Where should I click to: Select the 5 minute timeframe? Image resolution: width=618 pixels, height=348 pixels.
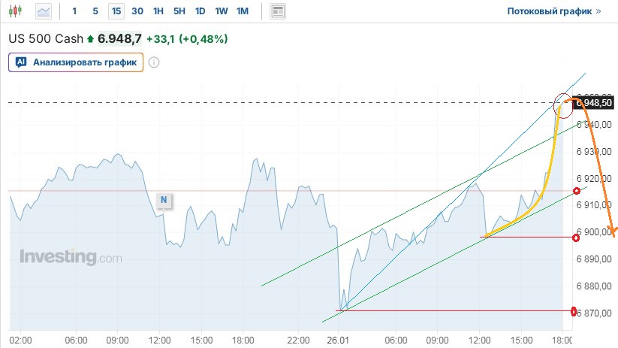tap(95, 11)
